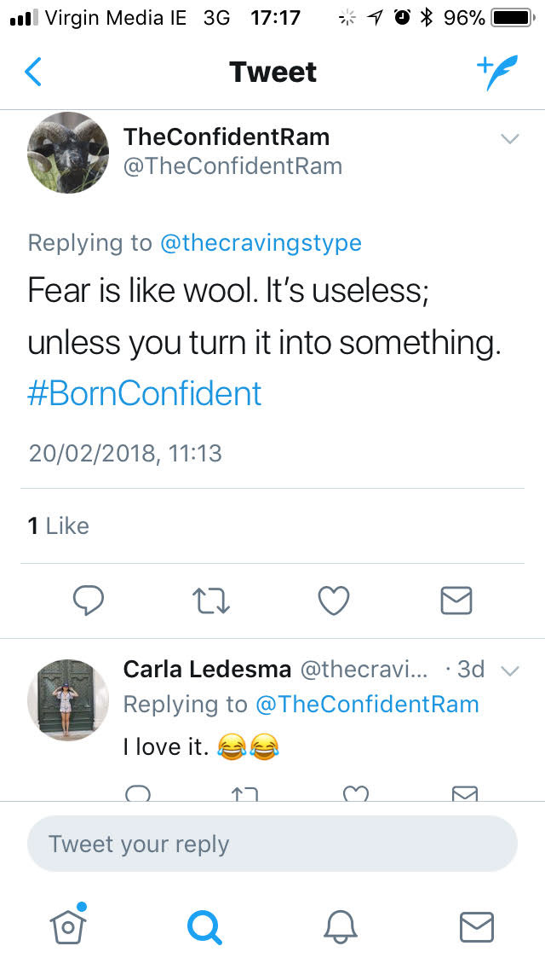Viewport: 545px width, 969px height.
Task: Like Carla Ledesma's 'I love it' reply
Action: point(355,793)
